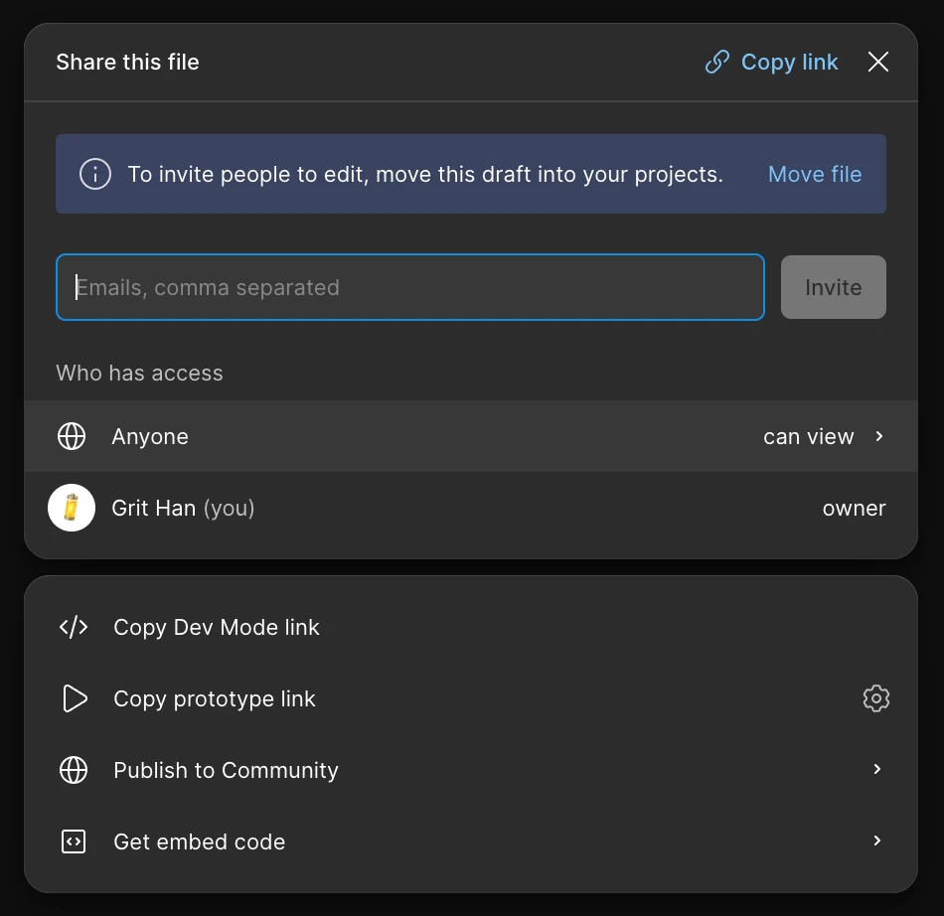
Task: Click the Publish to Community globe icon
Action: click(74, 771)
